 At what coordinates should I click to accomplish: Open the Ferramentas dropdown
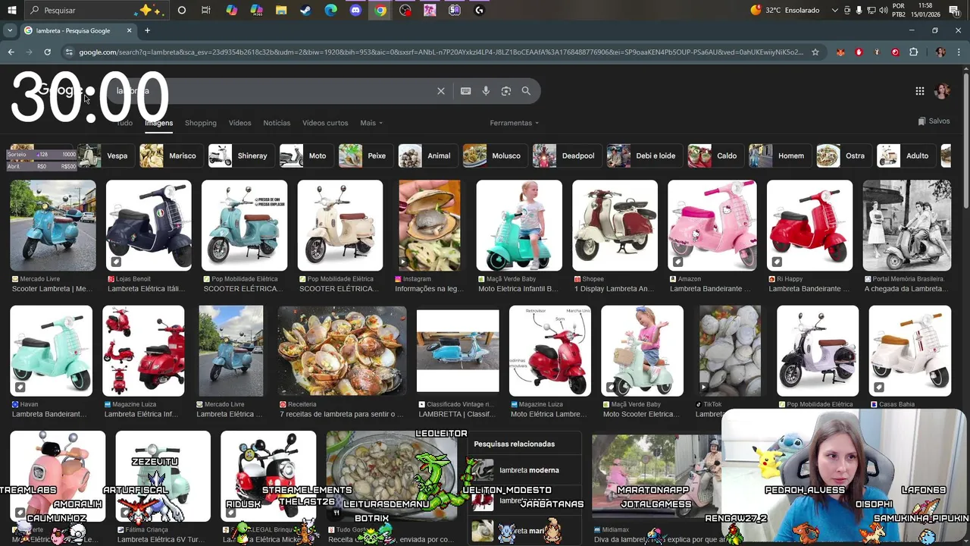pos(515,123)
